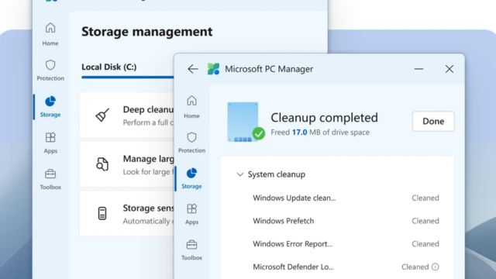Go to Home in front PC Manager window
The image size is (496, 279).
point(191,107)
